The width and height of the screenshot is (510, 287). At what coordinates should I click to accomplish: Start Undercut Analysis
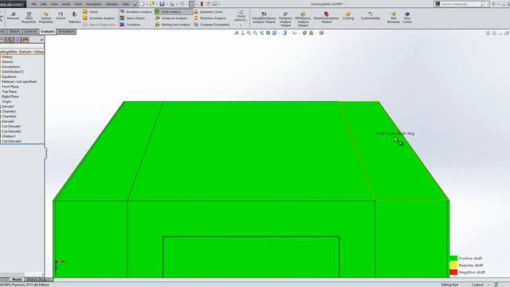click(x=171, y=18)
